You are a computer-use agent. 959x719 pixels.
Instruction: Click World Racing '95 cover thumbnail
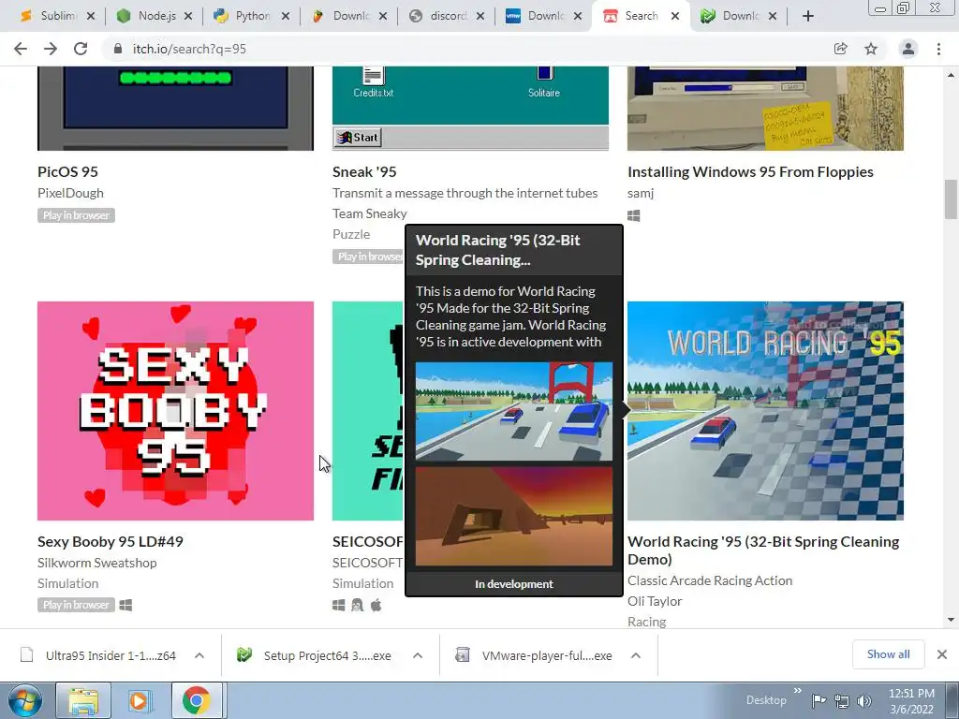click(x=765, y=411)
